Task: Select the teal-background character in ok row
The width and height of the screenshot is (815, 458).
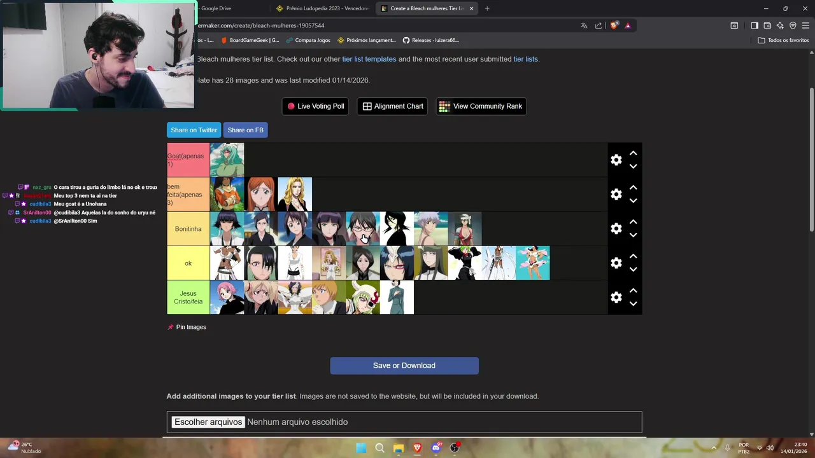Action: tap(533, 263)
